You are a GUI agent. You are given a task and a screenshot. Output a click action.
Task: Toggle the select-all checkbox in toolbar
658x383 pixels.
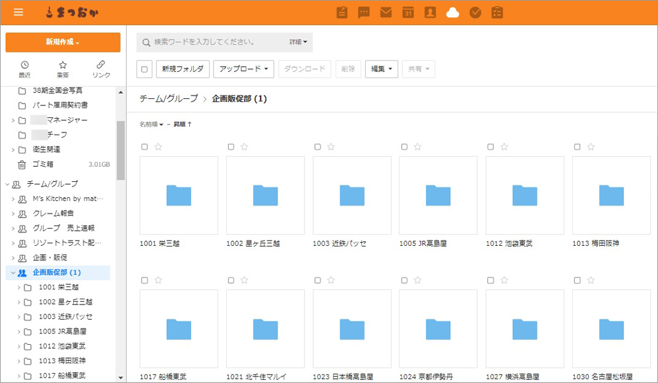(144, 69)
